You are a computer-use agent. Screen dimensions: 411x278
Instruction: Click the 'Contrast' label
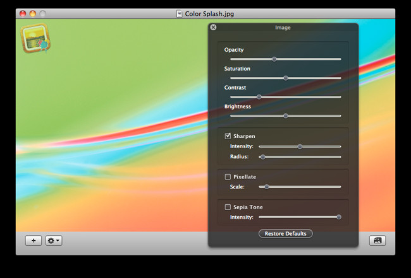[235, 88]
